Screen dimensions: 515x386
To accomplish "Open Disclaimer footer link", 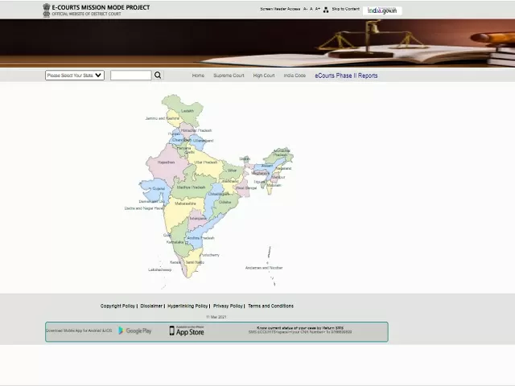I will pos(151,306).
